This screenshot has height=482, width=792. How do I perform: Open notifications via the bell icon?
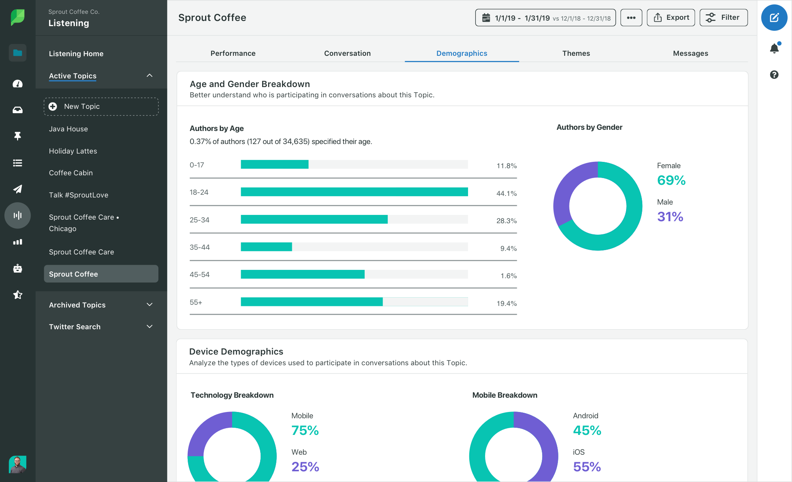774,47
